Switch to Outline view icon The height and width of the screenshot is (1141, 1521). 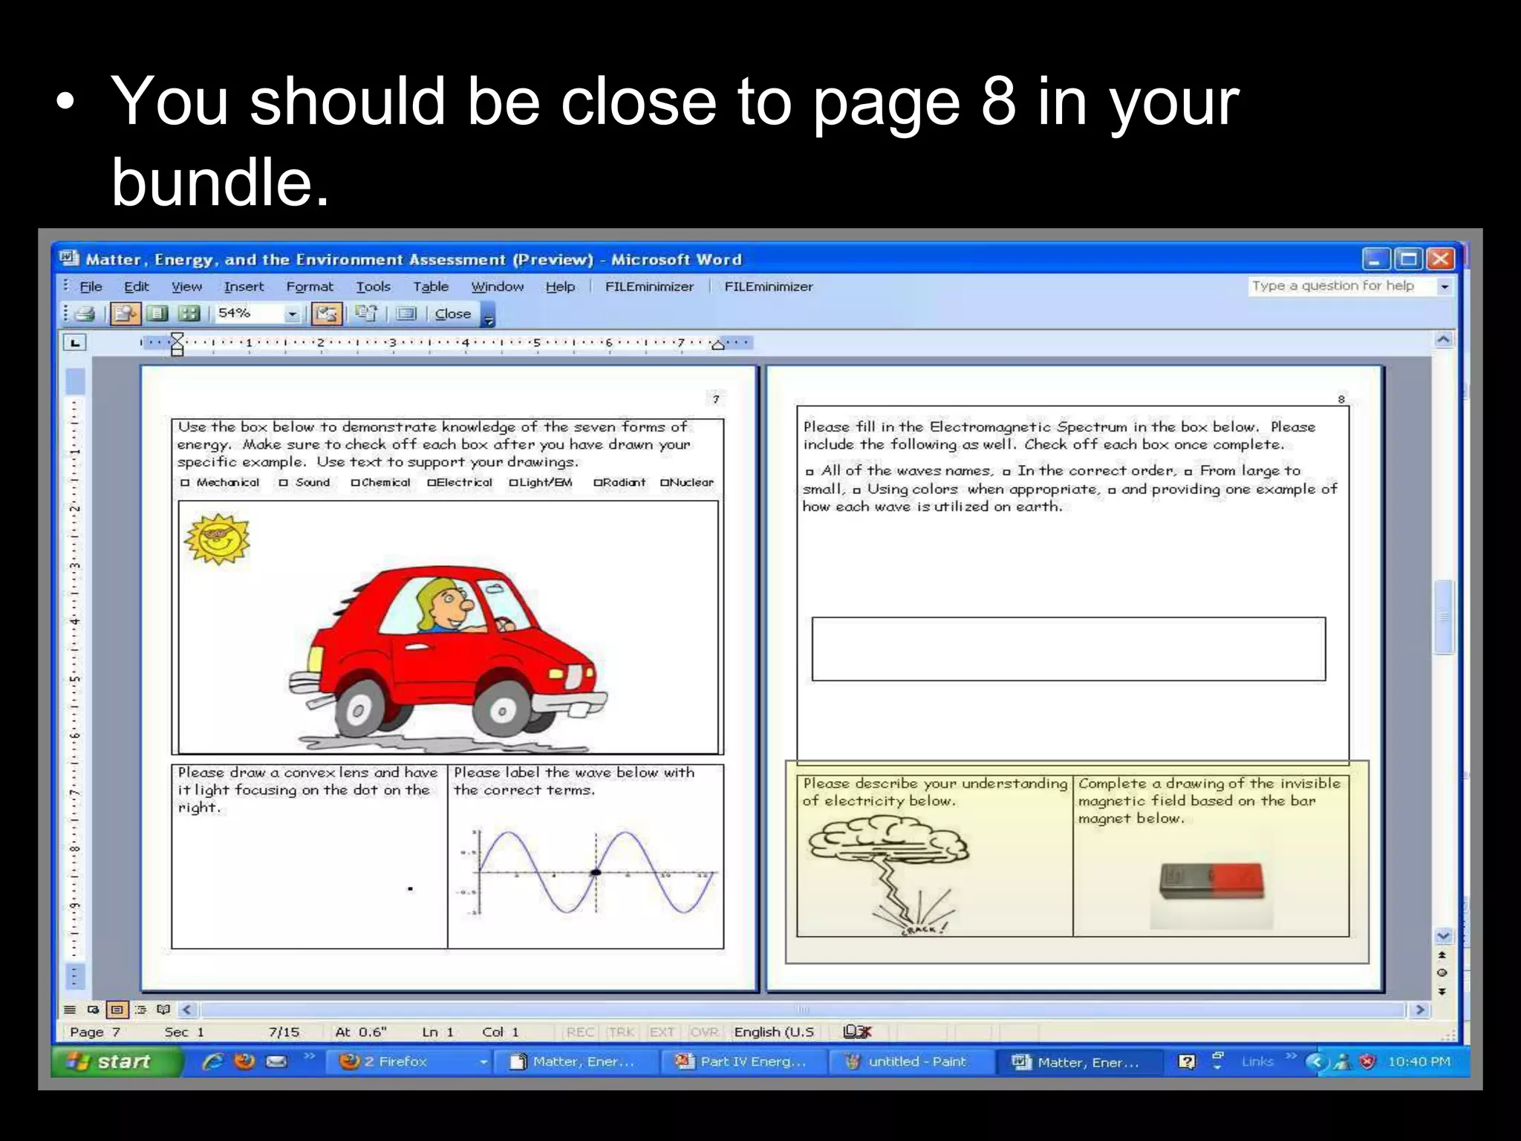pyautogui.click(x=140, y=1010)
